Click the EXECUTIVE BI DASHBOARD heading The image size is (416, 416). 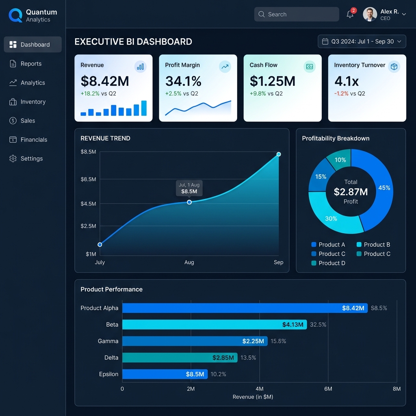click(133, 42)
